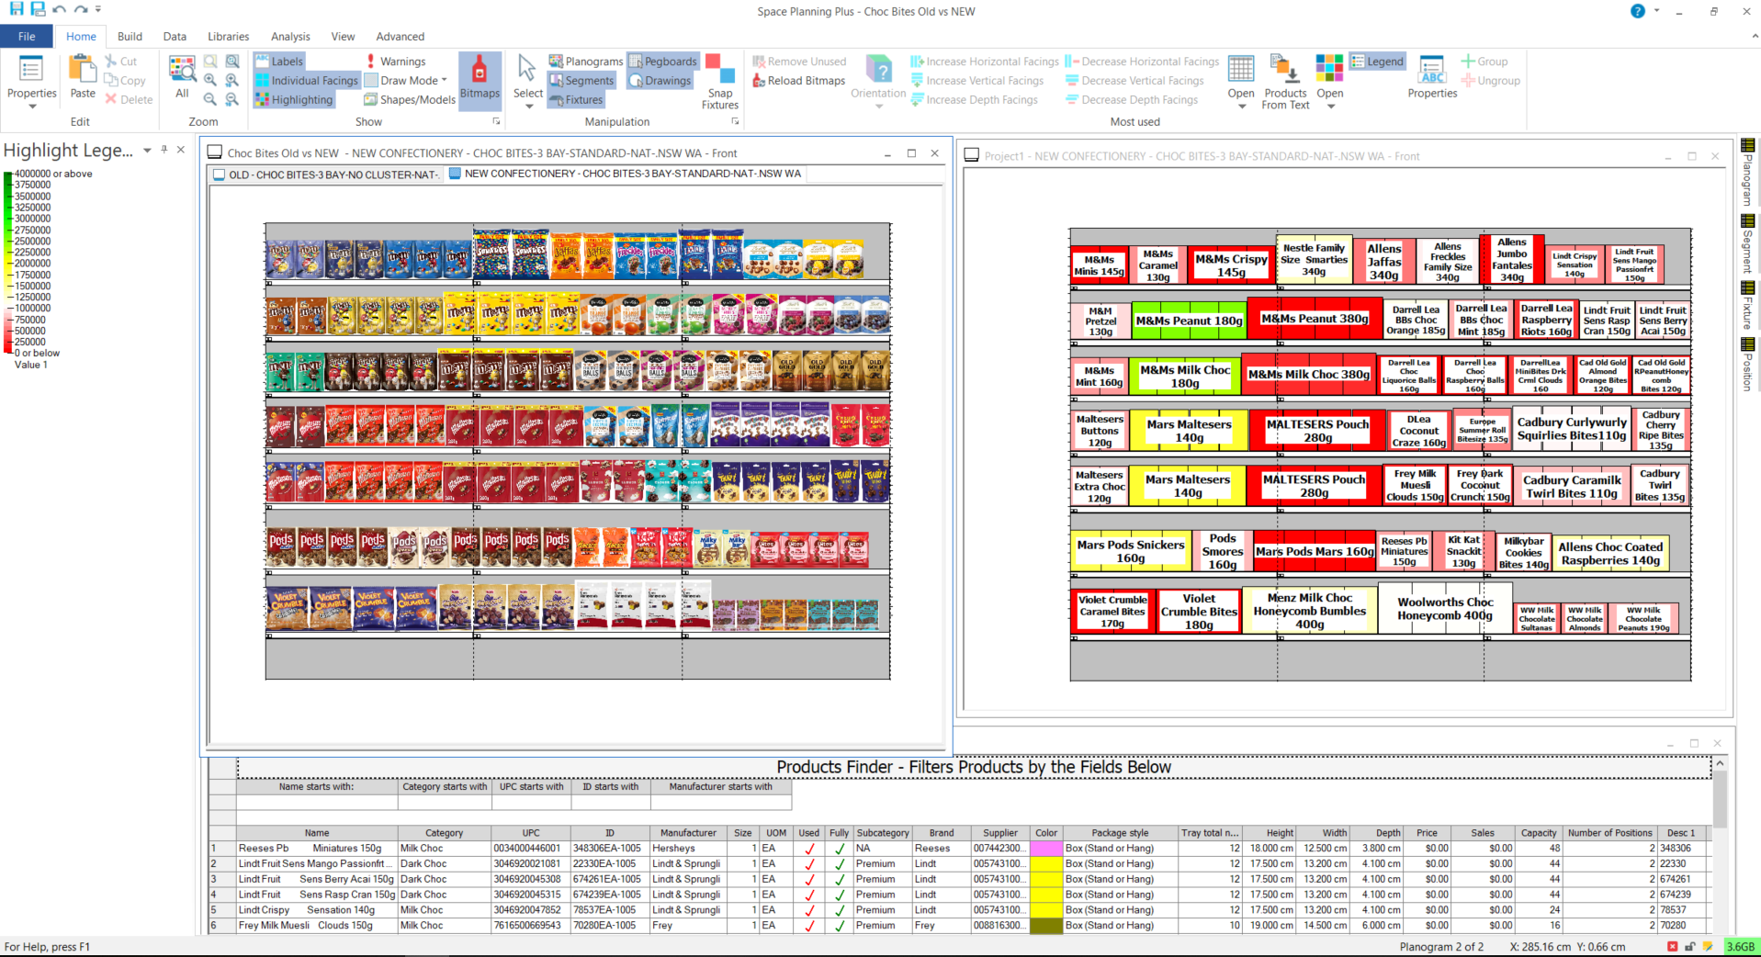Click the Open table grid icon
1761x957 pixels.
(1241, 69)
